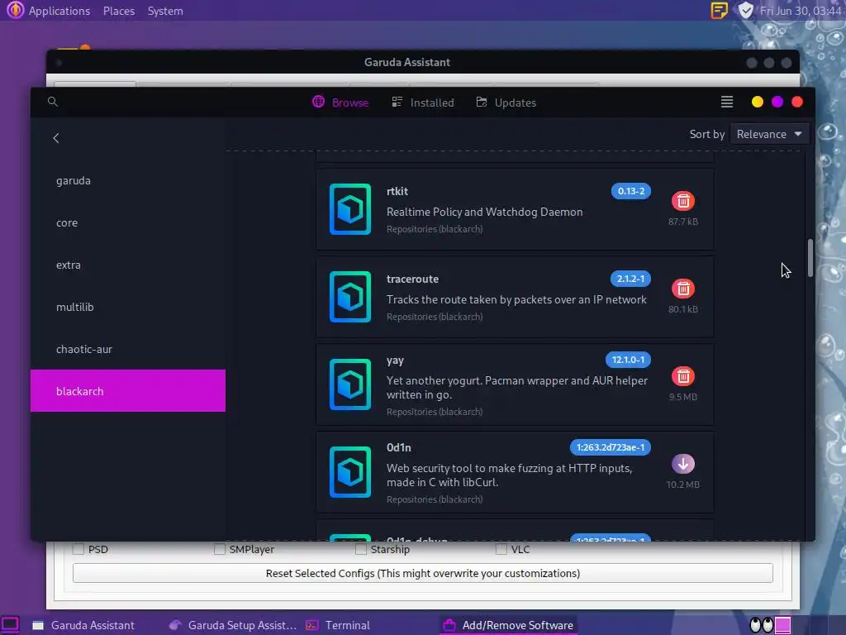Click the rtkit package icon
The height and width of the screenshot is (635, 846).
(x=350, y=209)
